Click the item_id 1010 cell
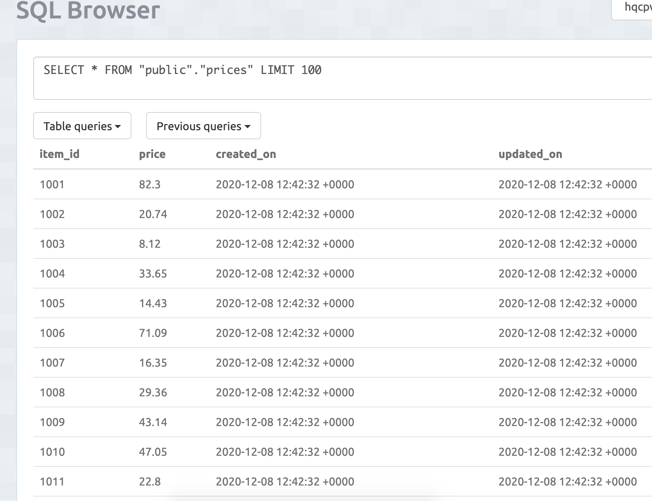 [x=52, y=452]
